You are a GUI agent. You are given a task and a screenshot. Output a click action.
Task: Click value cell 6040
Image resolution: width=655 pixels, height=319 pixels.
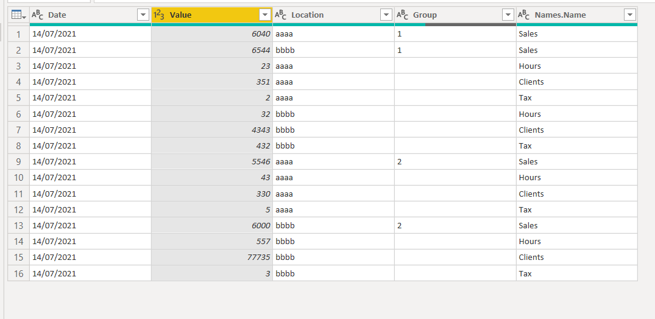point(212,34)
